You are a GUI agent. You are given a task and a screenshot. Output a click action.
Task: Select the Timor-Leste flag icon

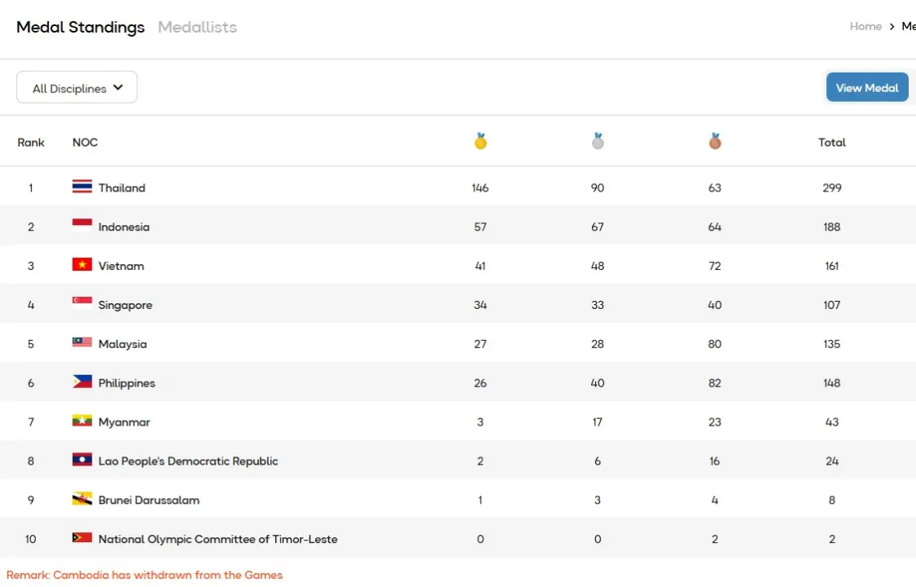(x=82, y=538)
